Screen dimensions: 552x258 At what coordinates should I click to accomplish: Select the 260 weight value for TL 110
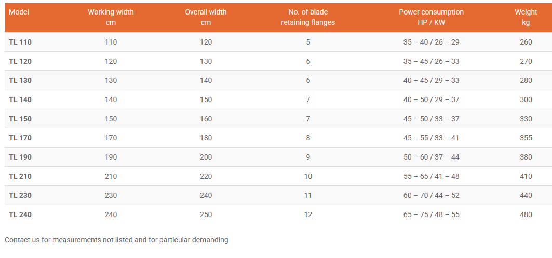tap(526, 42)
